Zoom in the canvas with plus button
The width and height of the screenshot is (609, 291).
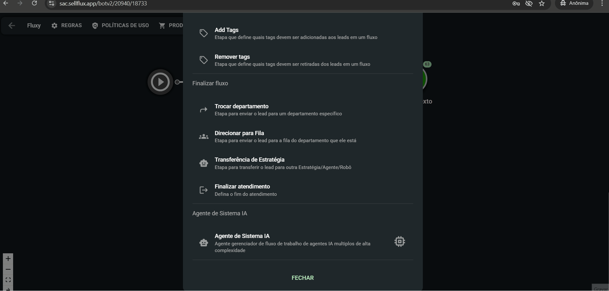8,259
